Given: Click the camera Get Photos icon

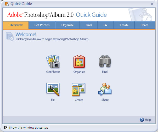Looking at the screenshot, I should coord(53,62).
